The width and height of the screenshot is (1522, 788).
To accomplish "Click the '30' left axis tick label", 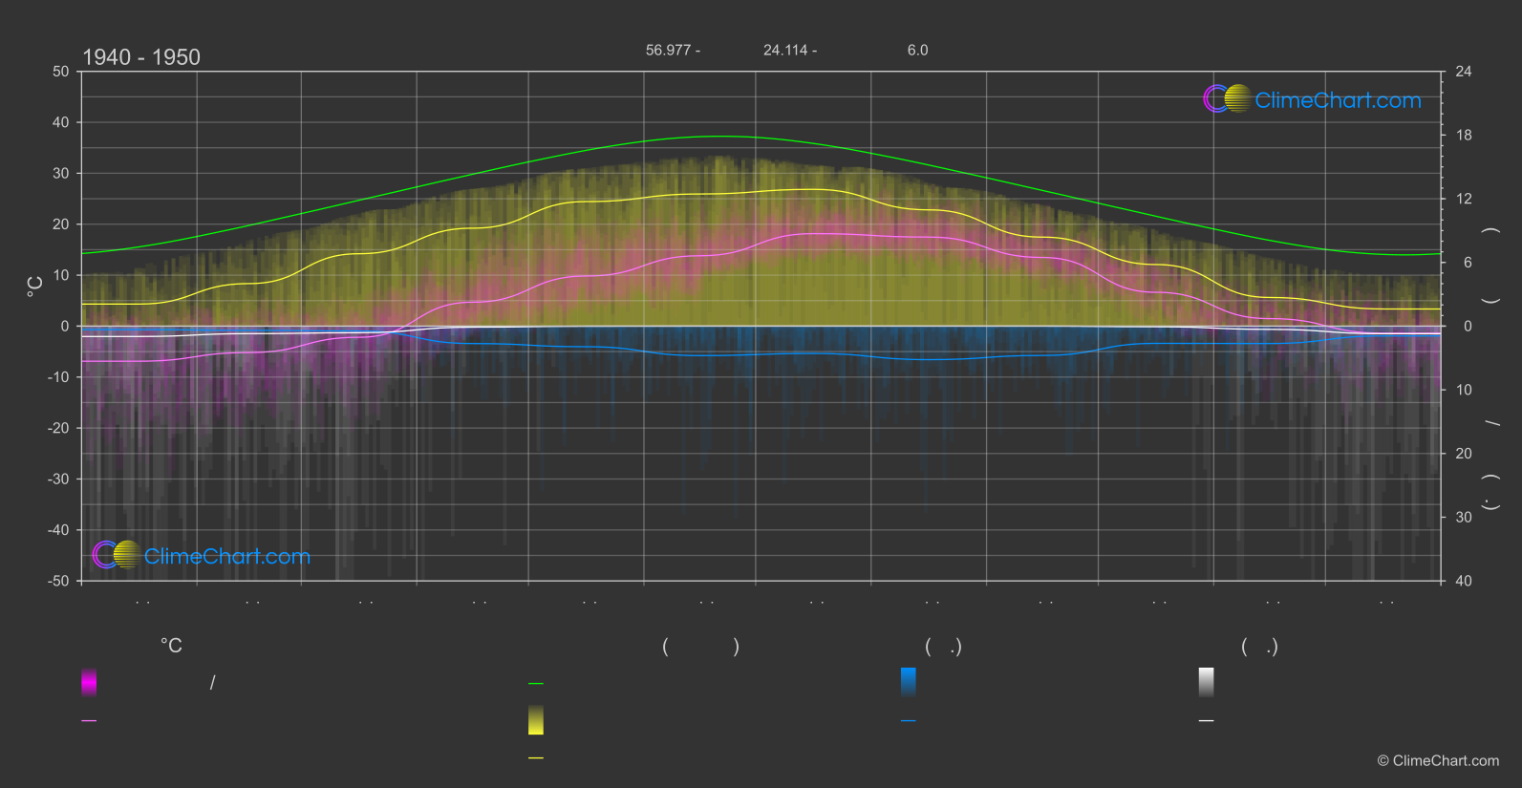I will (x=61, y=174).
